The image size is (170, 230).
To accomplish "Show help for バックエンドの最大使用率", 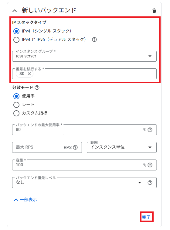I will click(x=150, y=130).
